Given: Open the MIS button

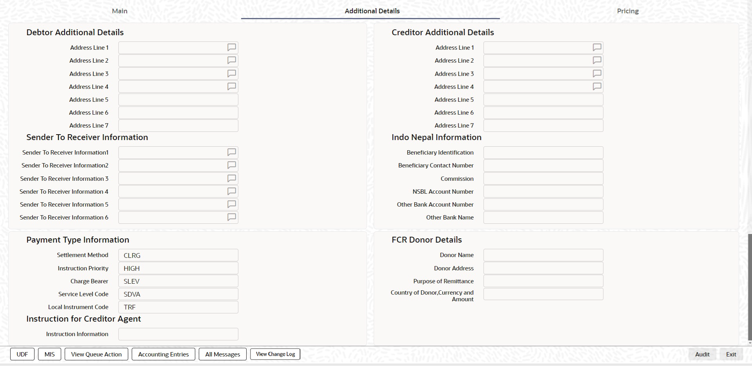Looking at the screenshot, I should point(49,354).
